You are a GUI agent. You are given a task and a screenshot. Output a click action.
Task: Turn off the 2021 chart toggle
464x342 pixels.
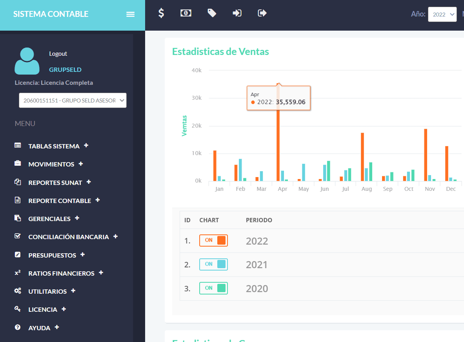pyautogui.click(x=213, y=264)
